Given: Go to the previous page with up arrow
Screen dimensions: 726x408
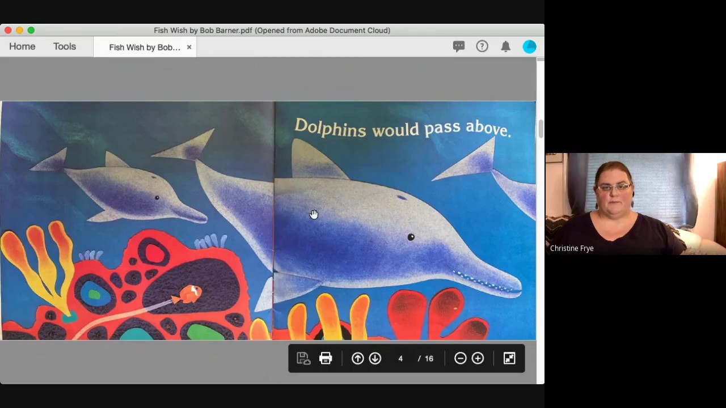Looking at the screenshot, I should pyautogui.click(x=357, y=358).
